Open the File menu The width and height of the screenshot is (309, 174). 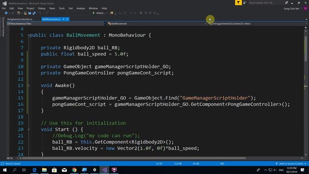[4, 8]
